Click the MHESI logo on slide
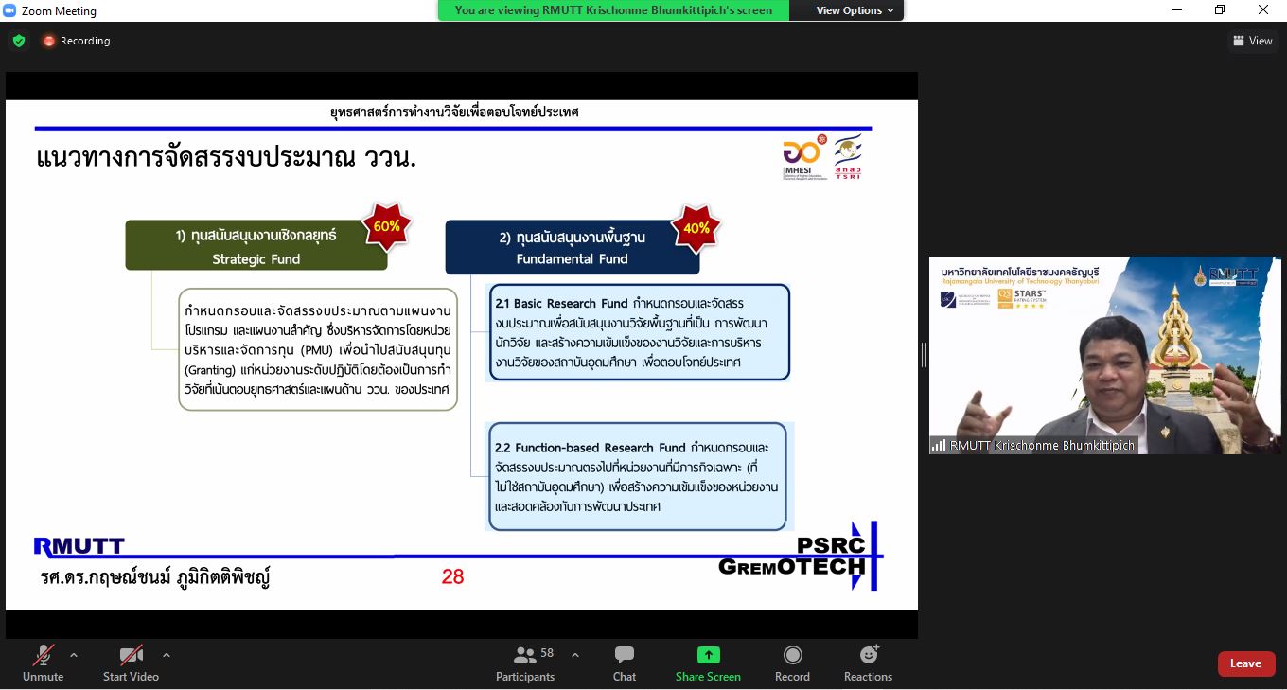The image size is (1287, 690). [x=805, y=157]
